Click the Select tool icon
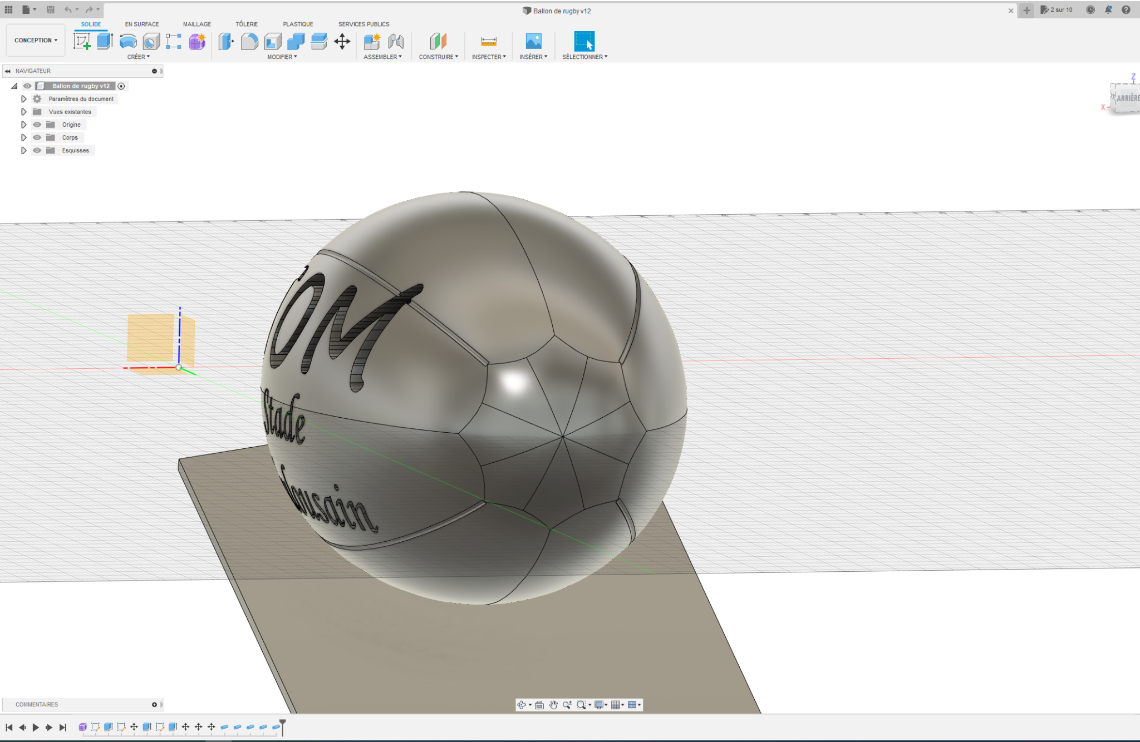The width and height of the screenshot is (1140, 742). [x=584, y=41]
